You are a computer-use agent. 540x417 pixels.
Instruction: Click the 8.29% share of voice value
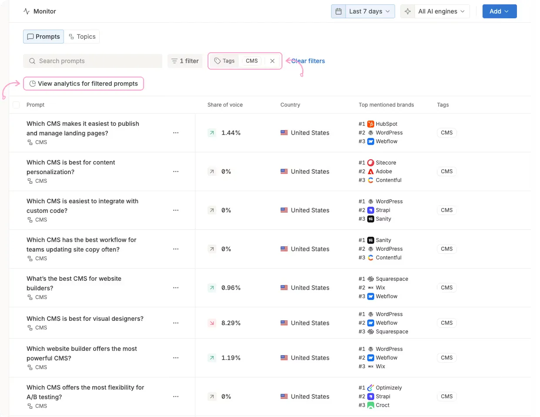(x=231, y=323)
